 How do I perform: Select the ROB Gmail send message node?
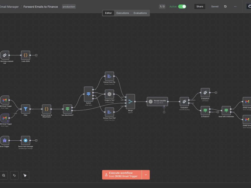coord(247,102)
